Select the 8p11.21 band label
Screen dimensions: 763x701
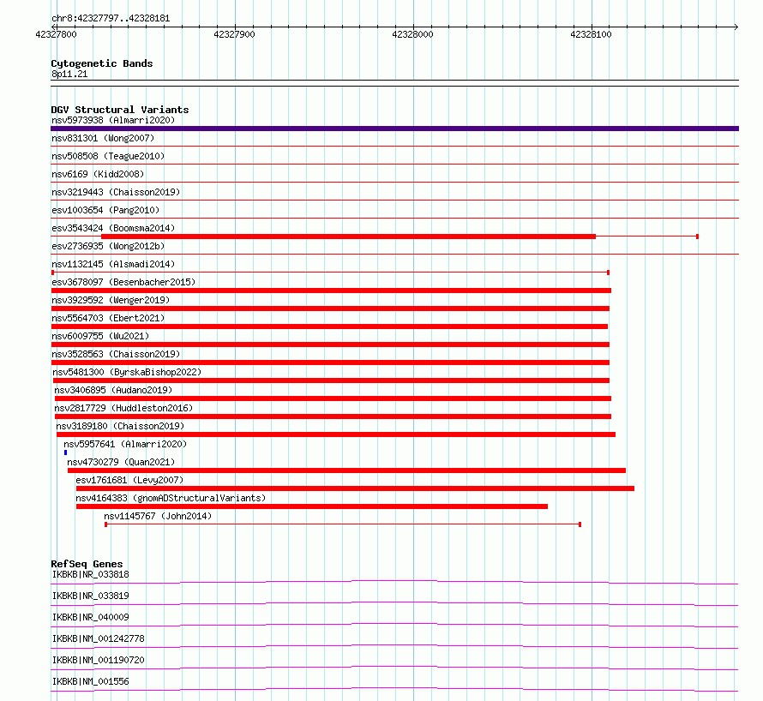coord(69,74)
